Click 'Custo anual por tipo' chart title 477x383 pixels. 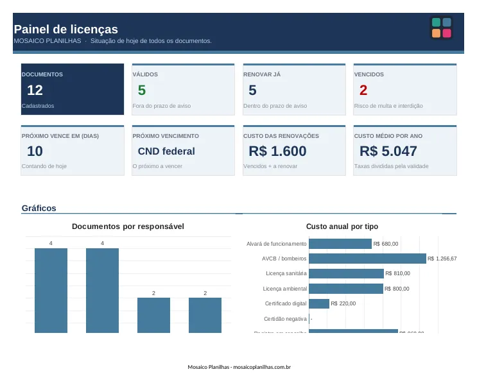342,226
